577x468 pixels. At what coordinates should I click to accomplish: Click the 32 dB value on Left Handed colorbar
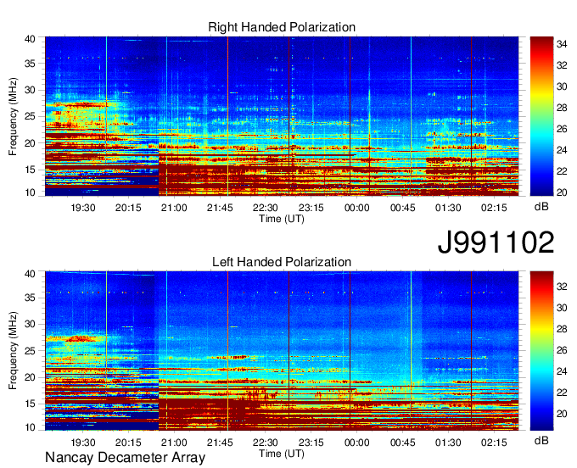tap(562, 287)
